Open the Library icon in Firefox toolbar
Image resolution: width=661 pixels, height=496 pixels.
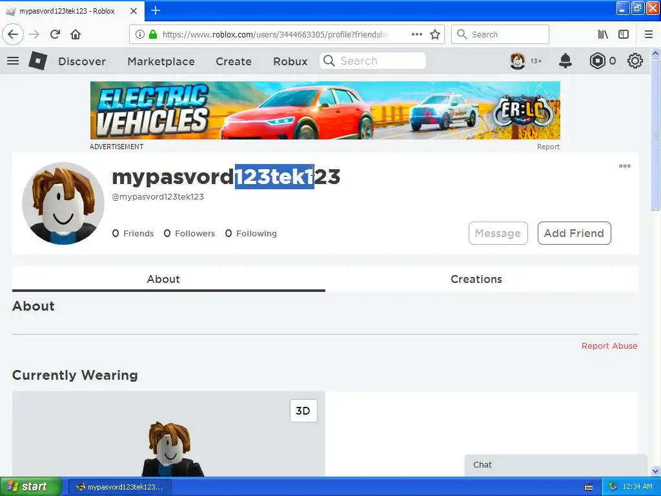tap(603, 34)
